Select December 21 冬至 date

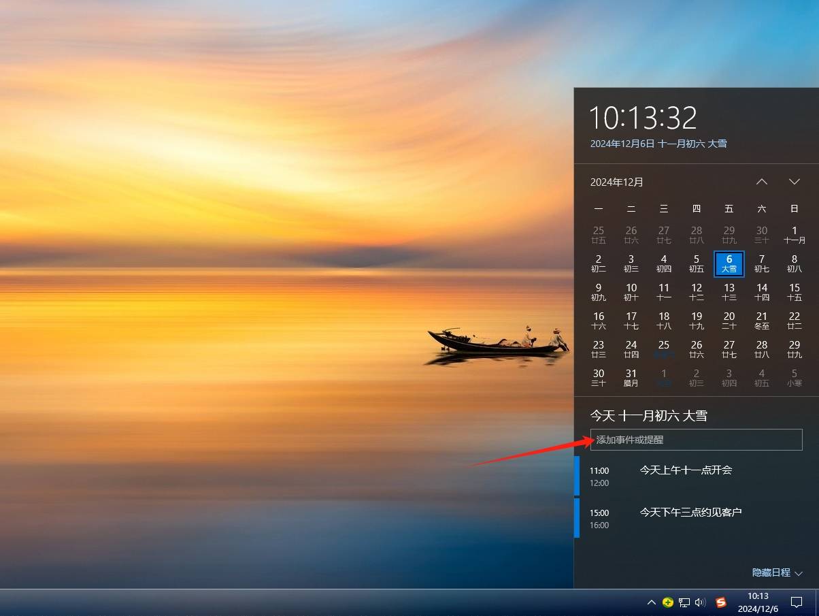762,321
